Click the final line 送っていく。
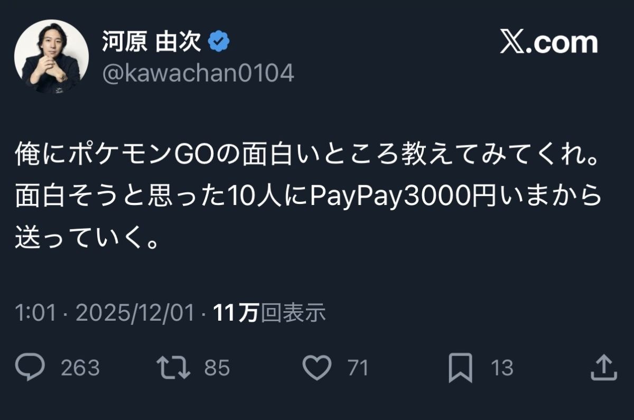The height and width of the screenshot is (420, 634). click(x=87, y=237)
